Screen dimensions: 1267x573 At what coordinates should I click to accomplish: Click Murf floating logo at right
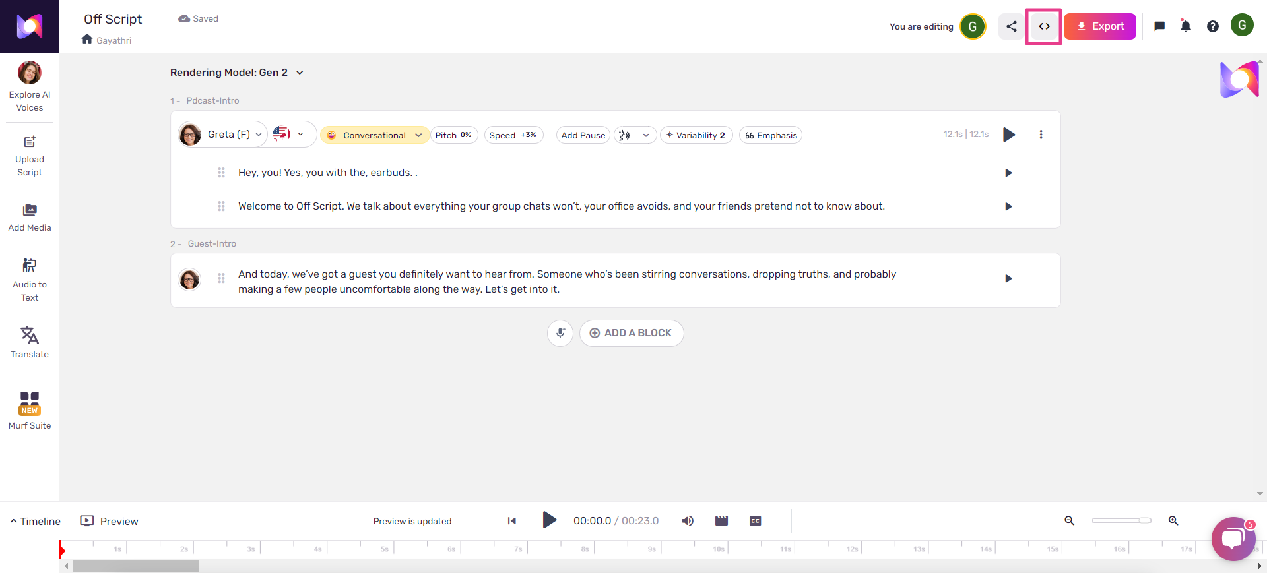[x=1239, y=80]
